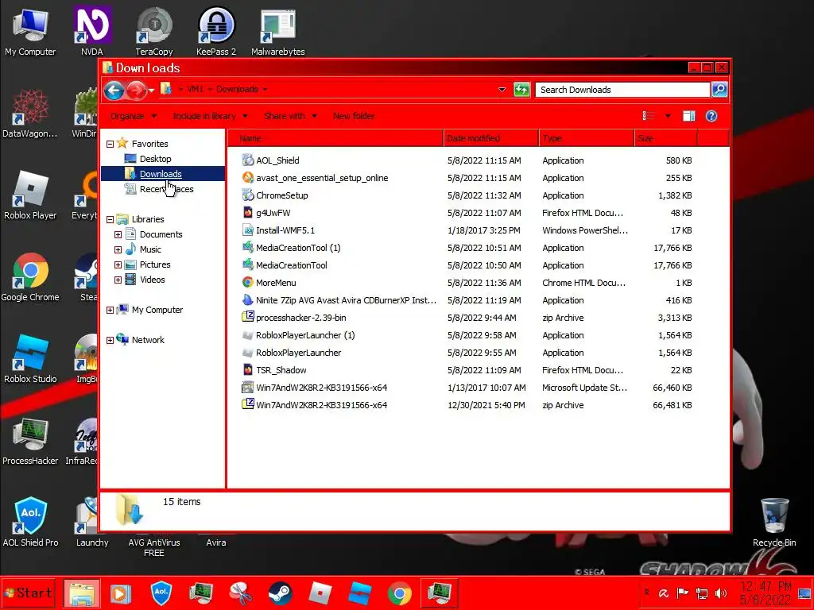Change your view icon

(649, 116)
